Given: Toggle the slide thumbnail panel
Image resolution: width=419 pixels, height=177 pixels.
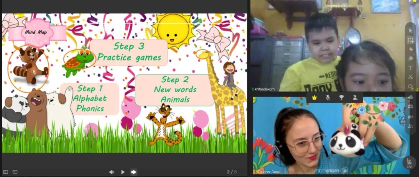Looking at the screenshot, I should point(6,172).
